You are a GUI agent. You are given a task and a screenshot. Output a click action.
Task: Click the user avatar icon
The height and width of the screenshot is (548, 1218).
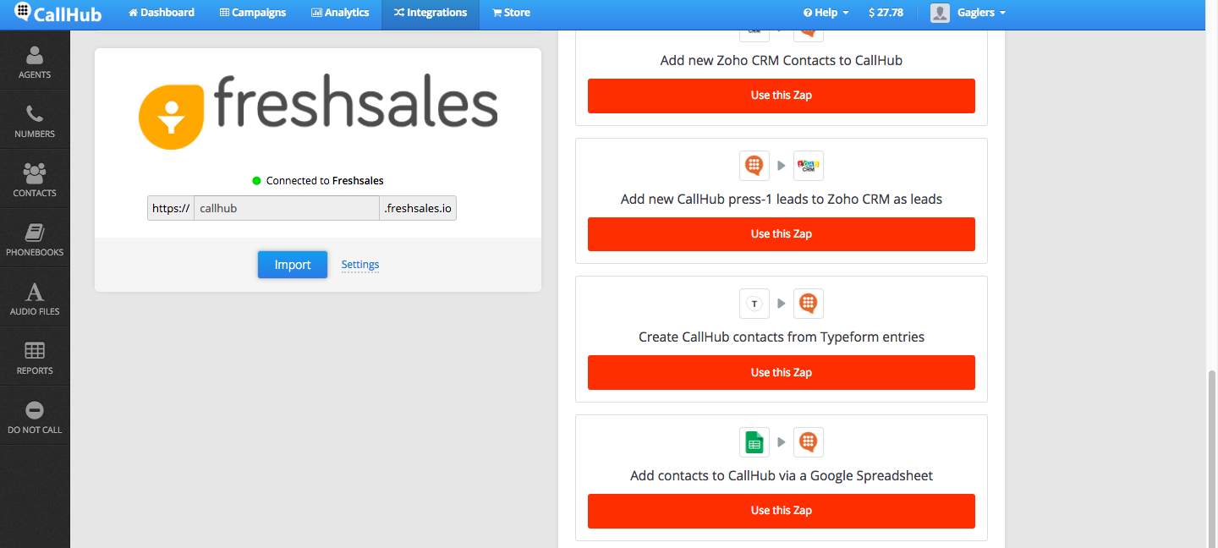[940, 13]
